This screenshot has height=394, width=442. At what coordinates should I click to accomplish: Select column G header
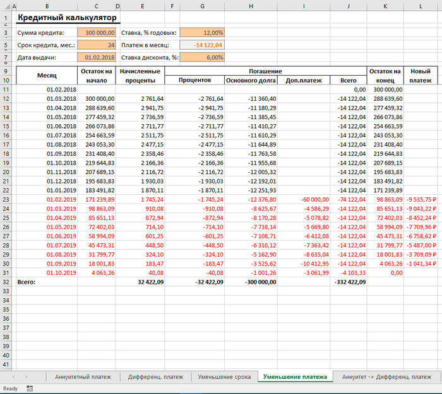(202, 6)
